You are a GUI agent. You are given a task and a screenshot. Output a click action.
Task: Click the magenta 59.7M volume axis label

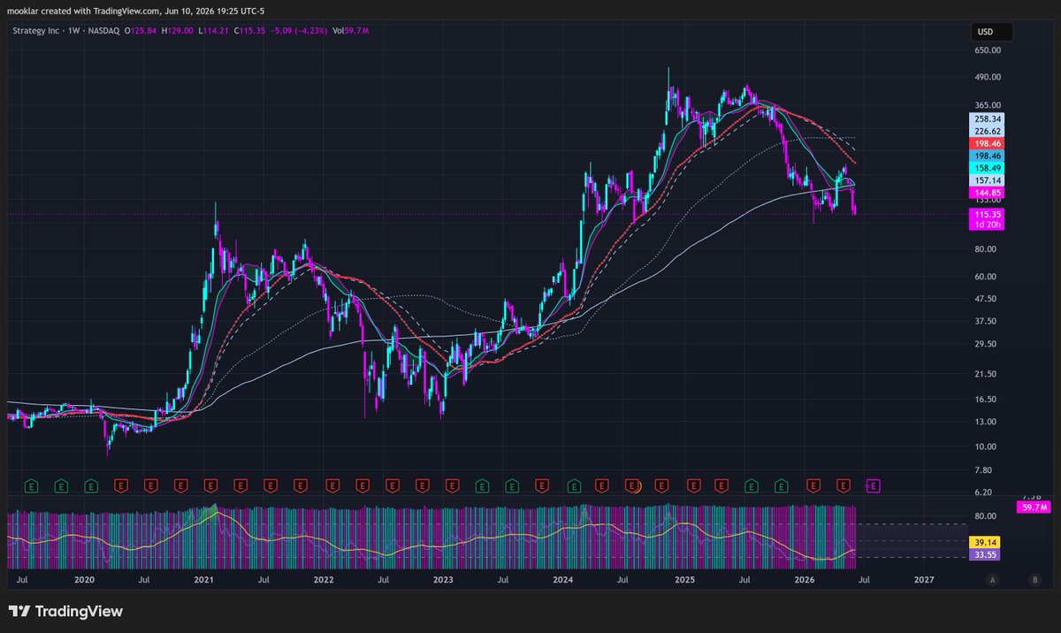[x=1032, y=507]
